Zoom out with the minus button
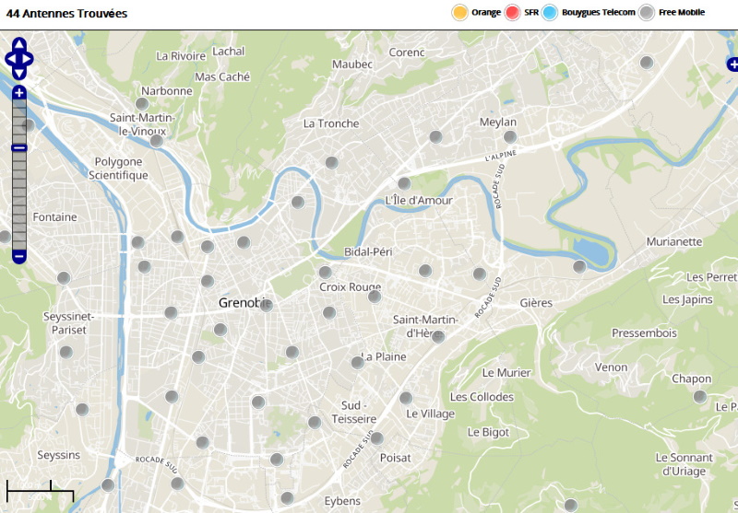The image size is (738, 513). pyautogui.click(x=18, y=256)
